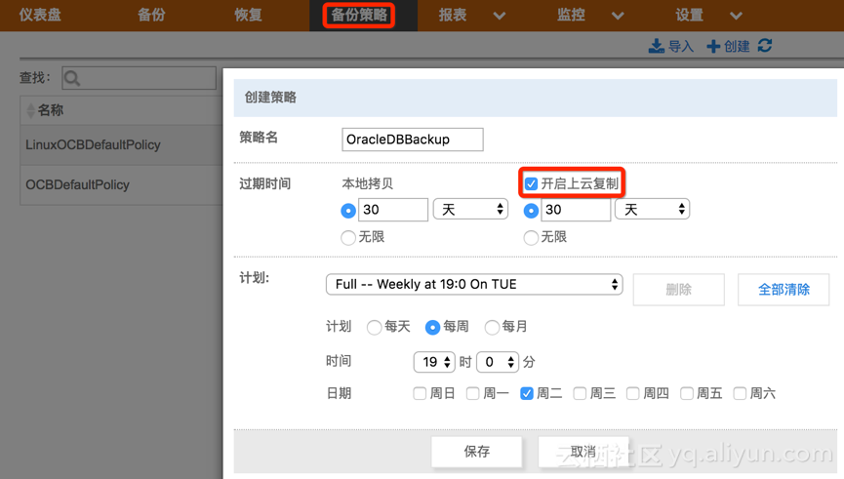Edit cloud copy days value field
Screen dimensions: 844x479
pyautogui.click(x=576, y=210)
